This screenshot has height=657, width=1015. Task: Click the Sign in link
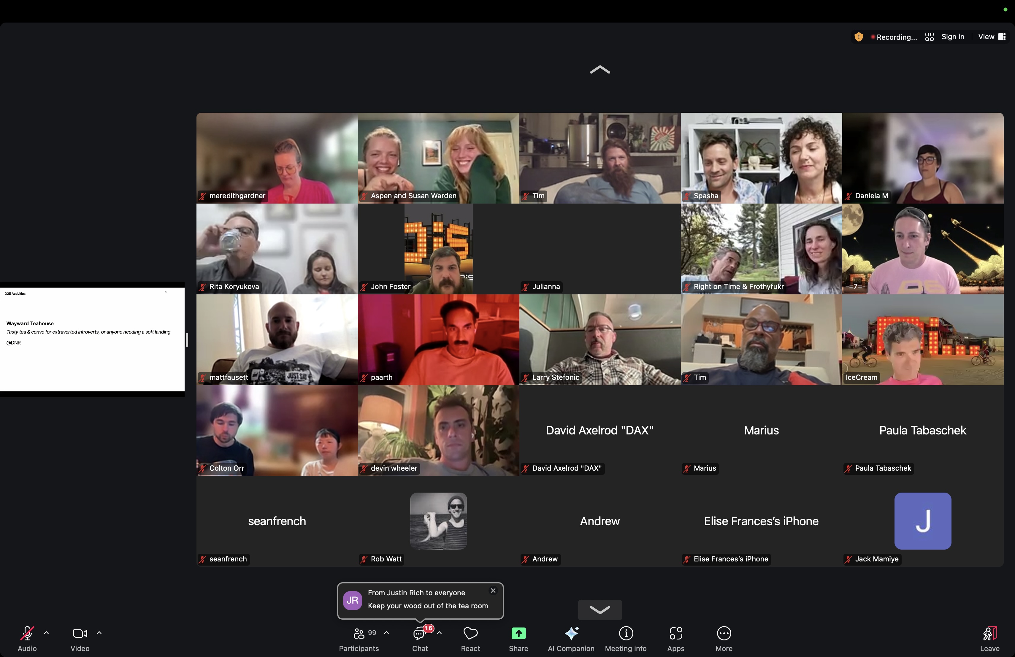[952, 37]
